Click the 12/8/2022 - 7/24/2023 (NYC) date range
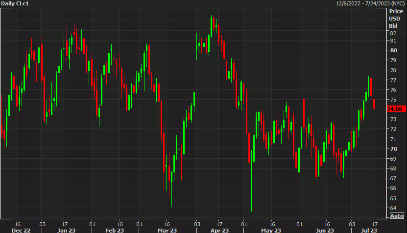Screen dimensions: 407x233 coord(370,3)
